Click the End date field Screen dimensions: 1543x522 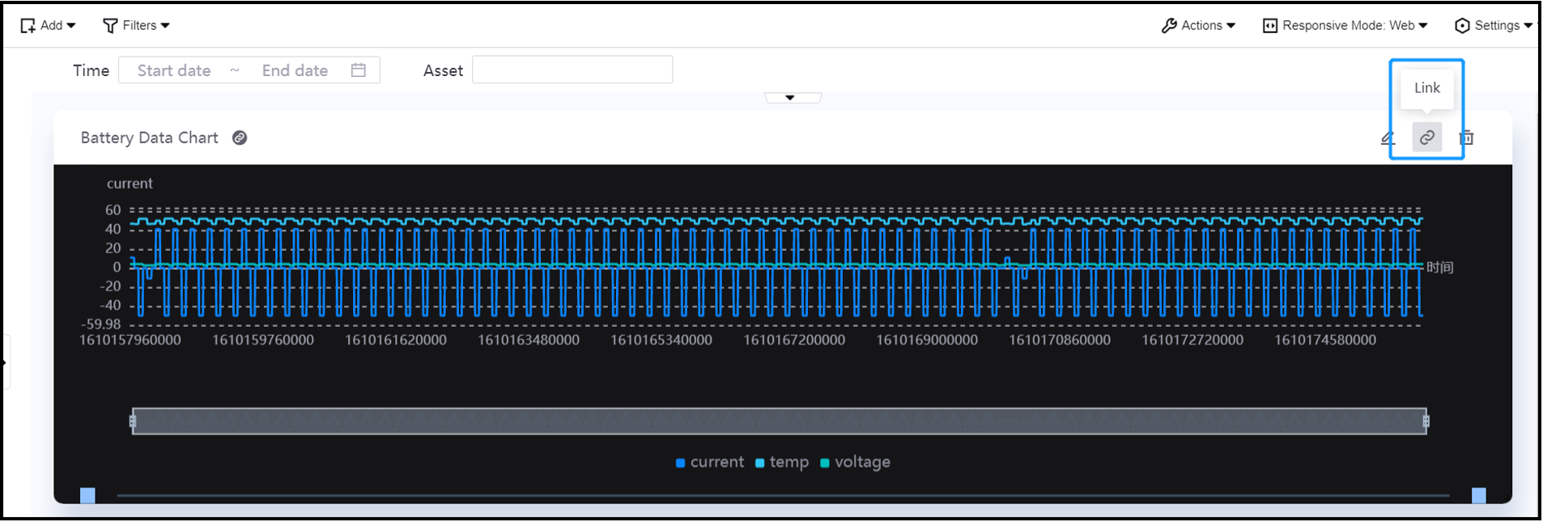tap(295, 70)
